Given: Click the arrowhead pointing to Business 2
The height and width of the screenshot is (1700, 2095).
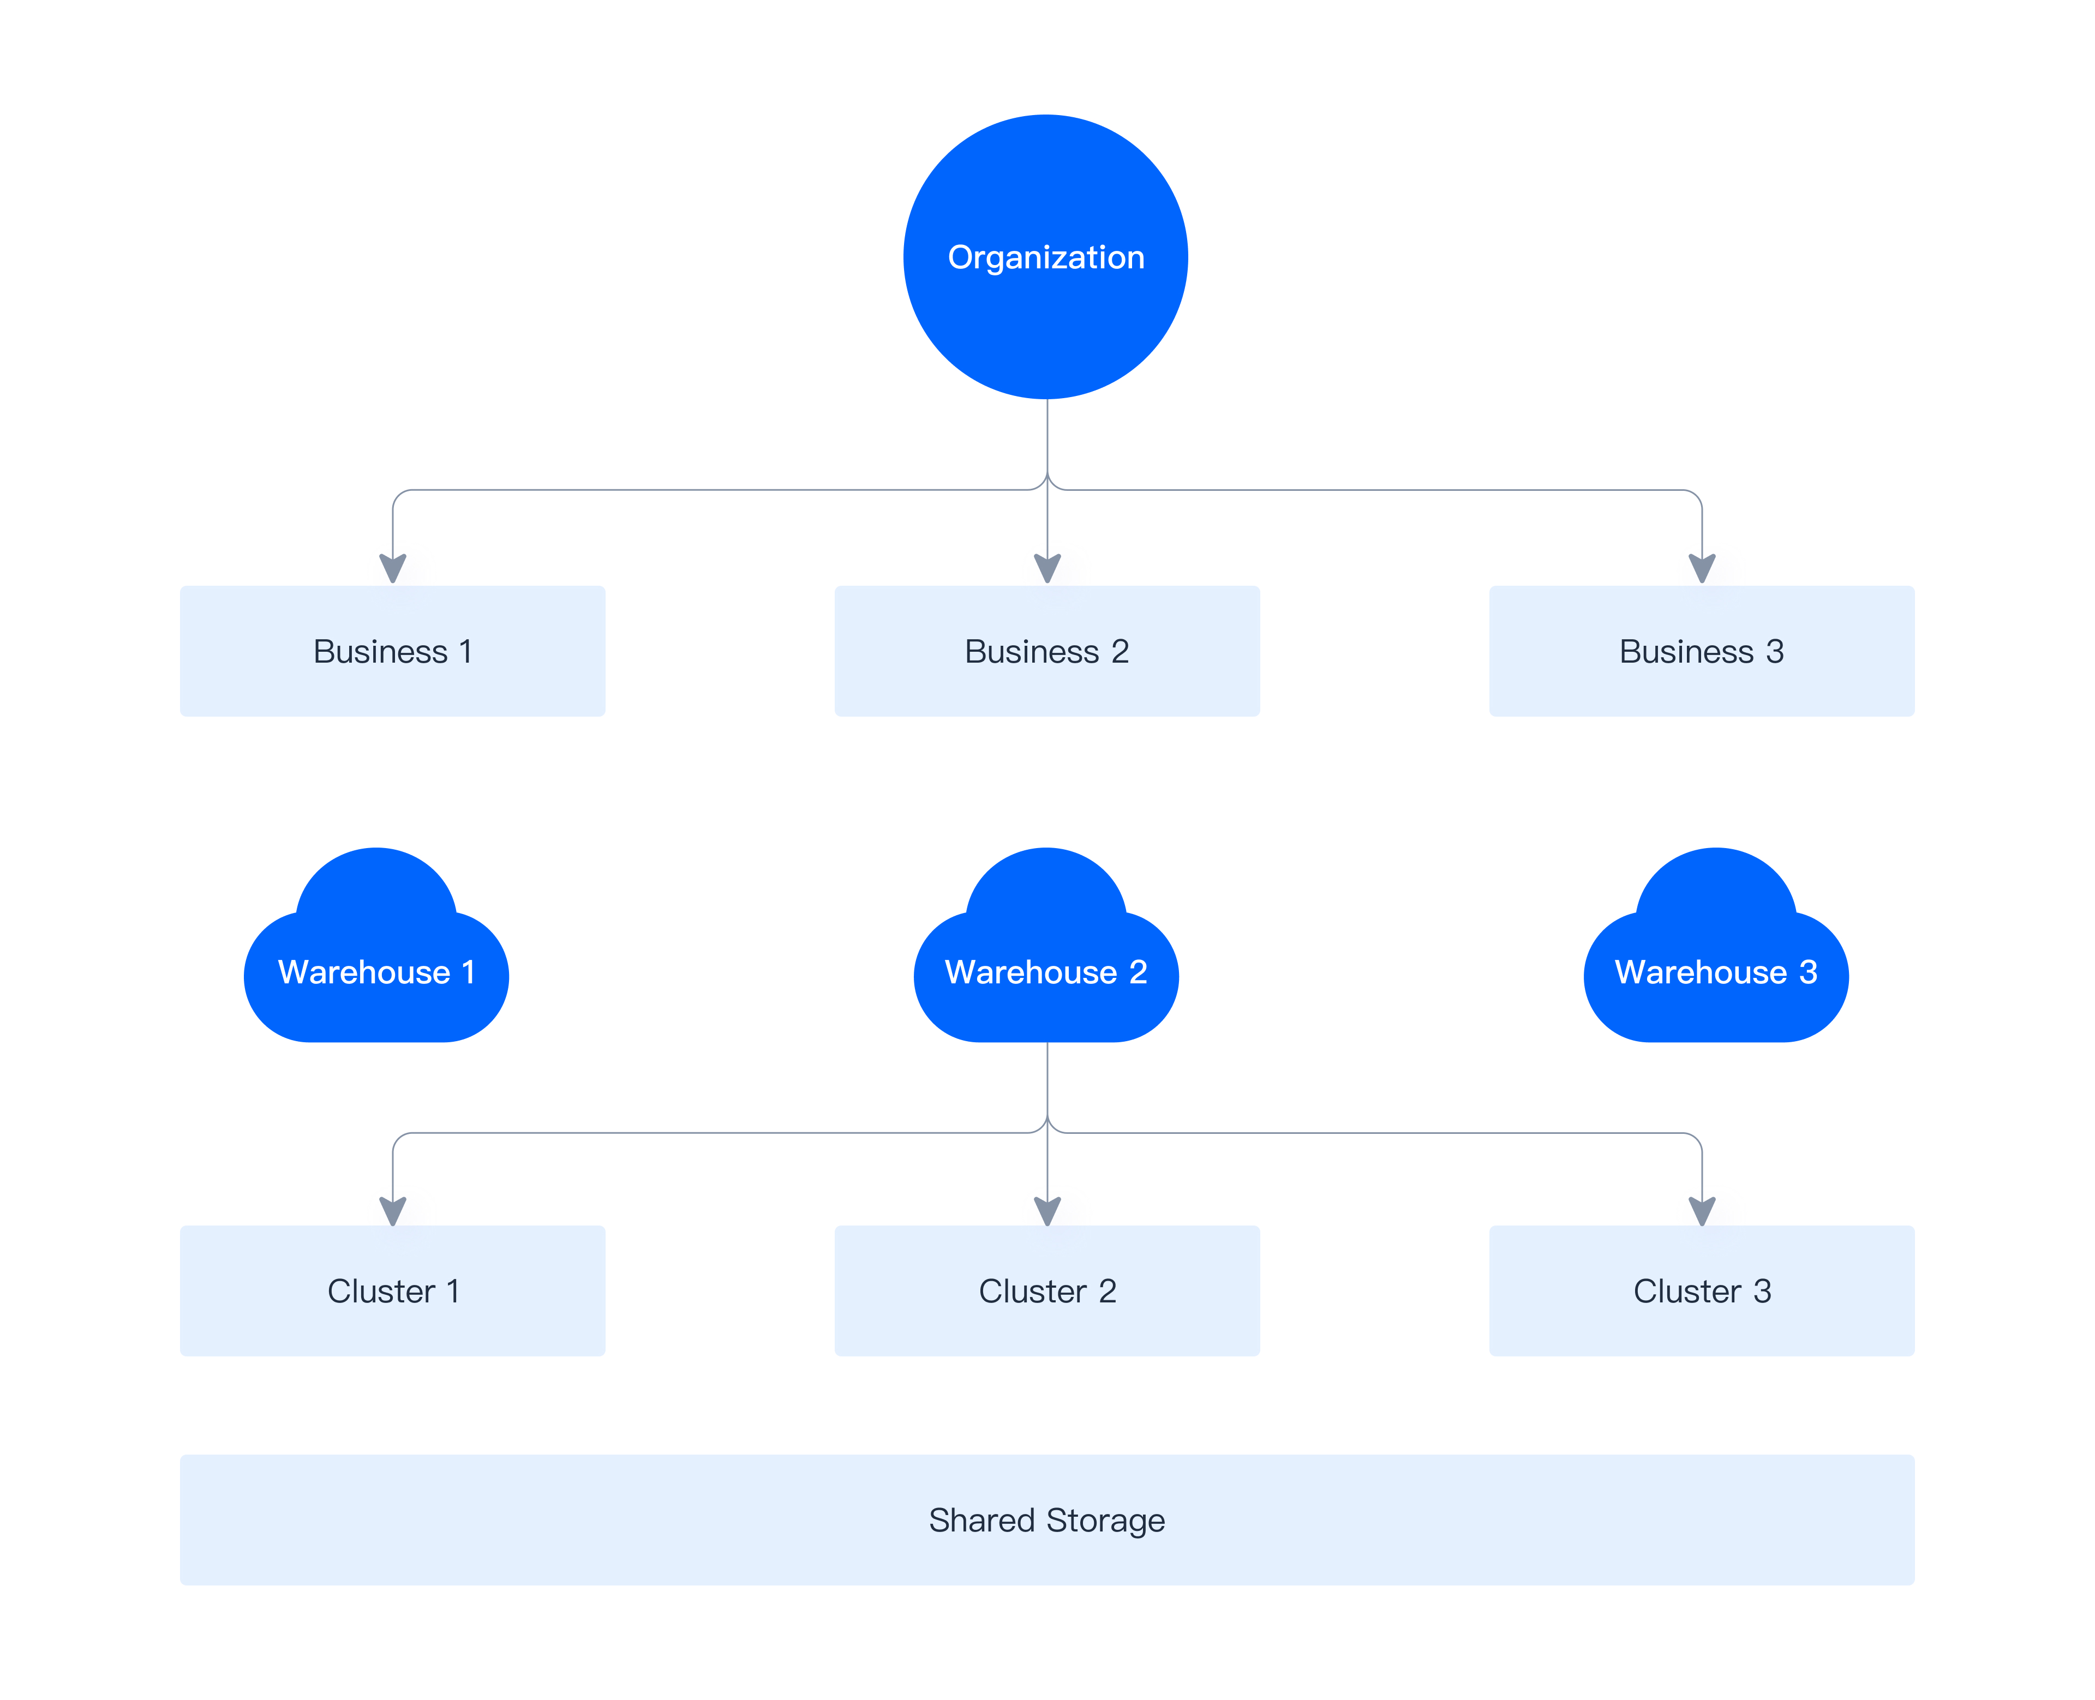Looking at the screenshot, I should tap(1047, 568).
